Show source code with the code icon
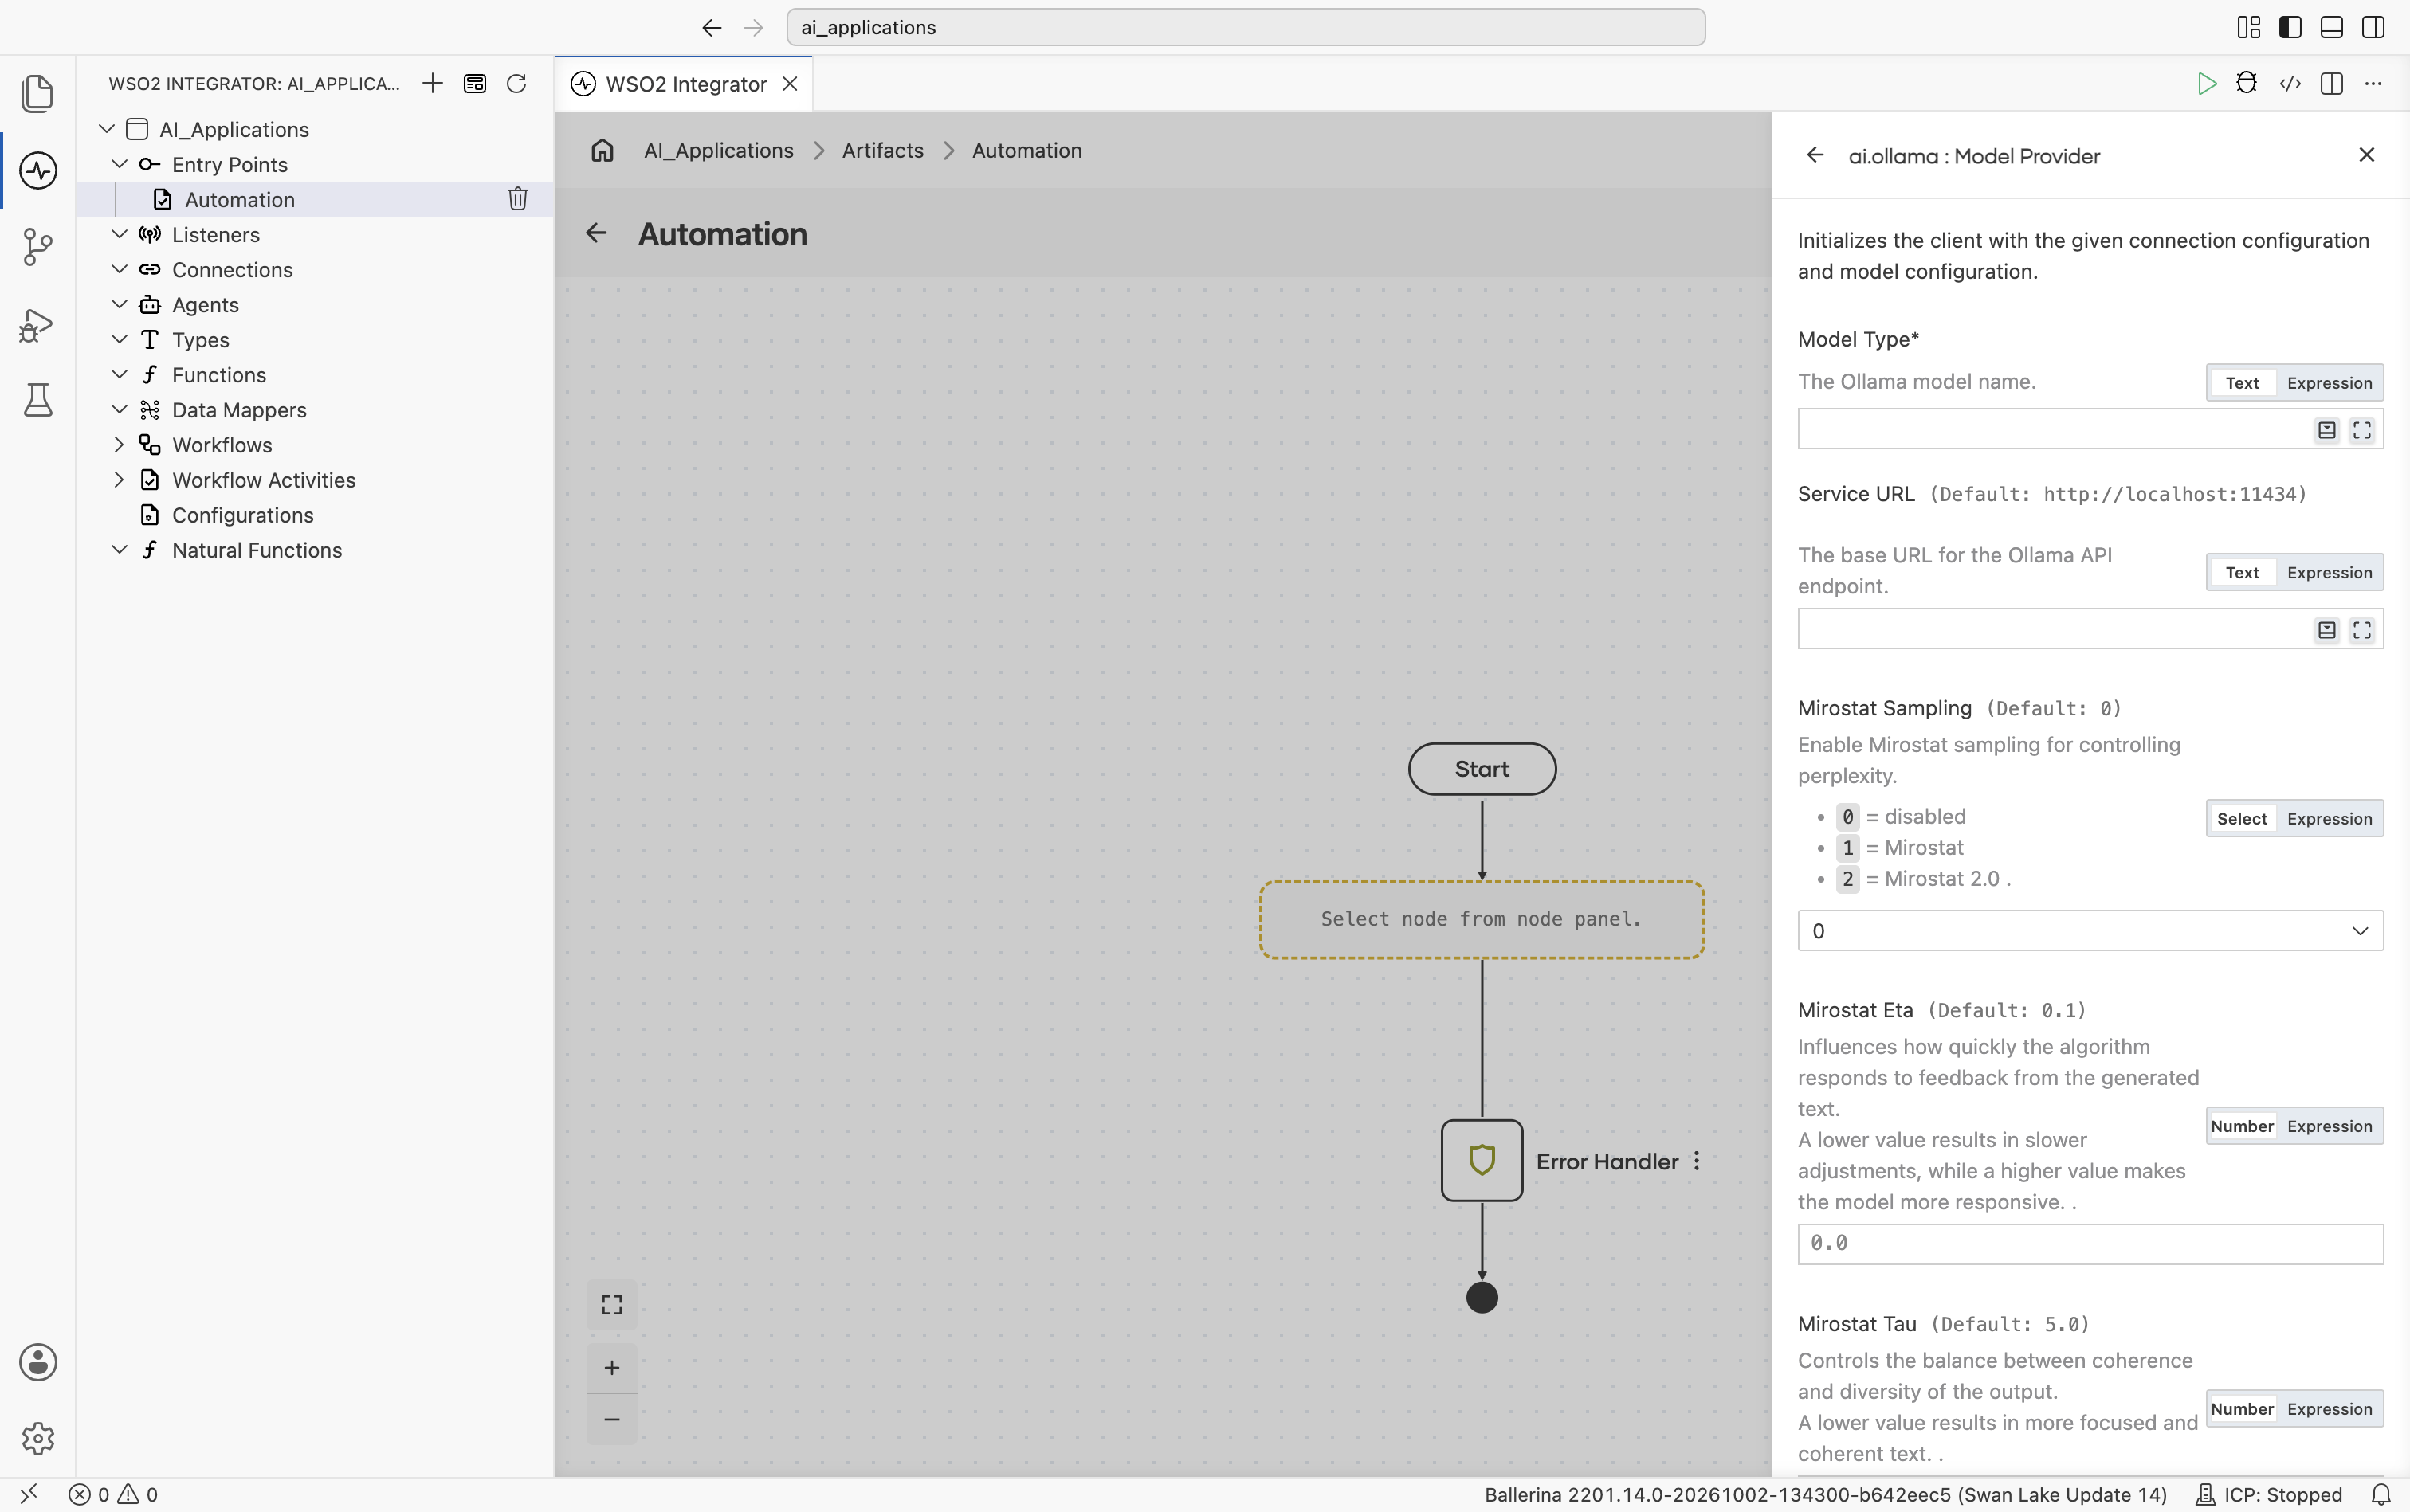Screen dimensions: 2410x1512 point(2289,83)
